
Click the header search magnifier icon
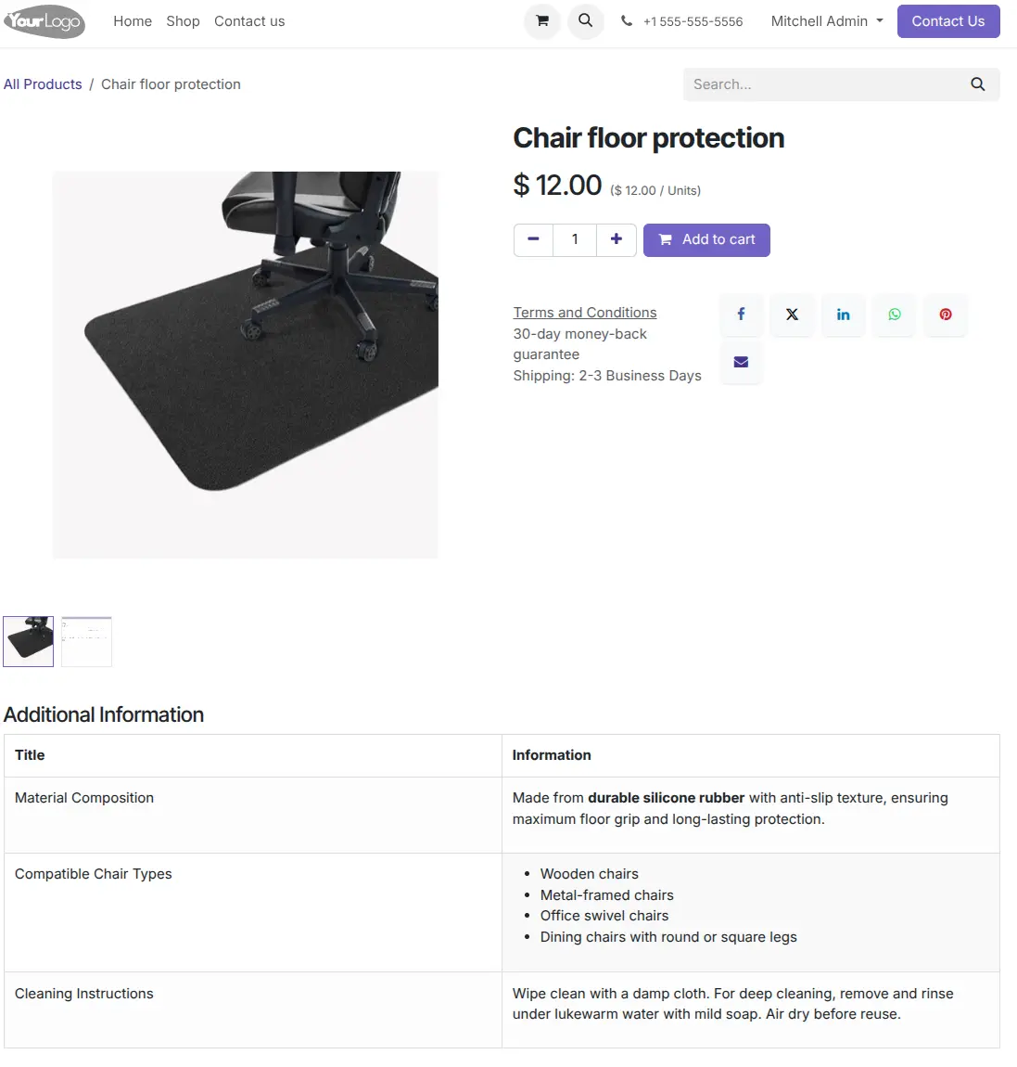coord(585,21)
